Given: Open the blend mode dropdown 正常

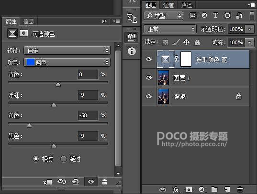Looking at the screenshot, I should pos(170,29).
